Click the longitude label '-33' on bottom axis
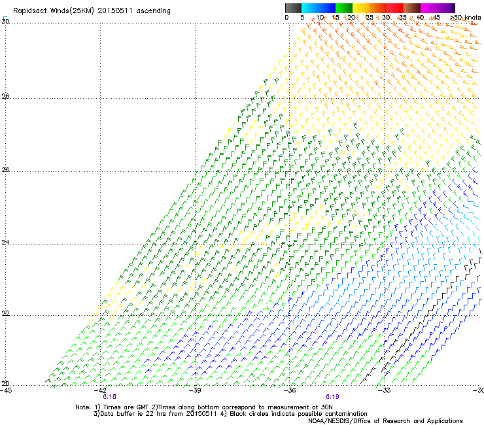 [x=385, y=390]
